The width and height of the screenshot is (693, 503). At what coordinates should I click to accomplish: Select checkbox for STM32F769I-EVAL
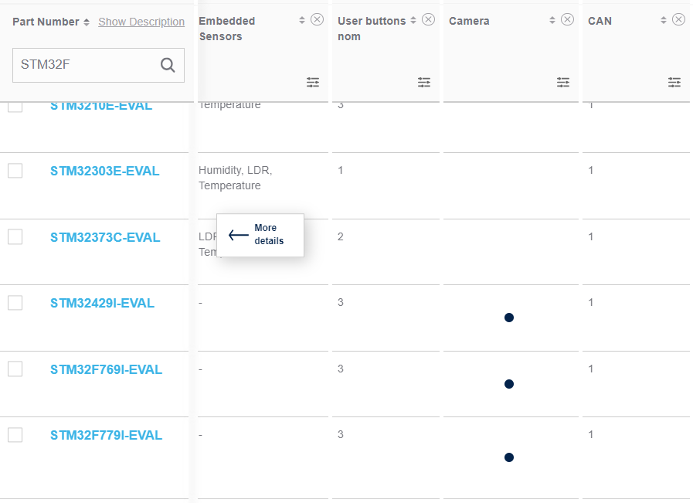15,369
